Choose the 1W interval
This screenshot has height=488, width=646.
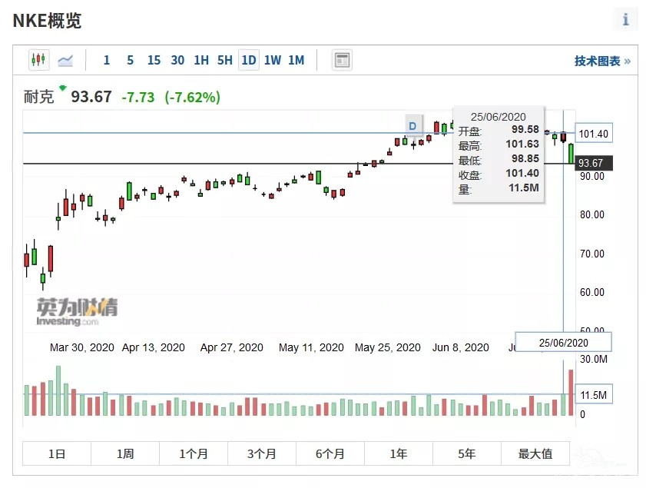[x=272, y=60]
